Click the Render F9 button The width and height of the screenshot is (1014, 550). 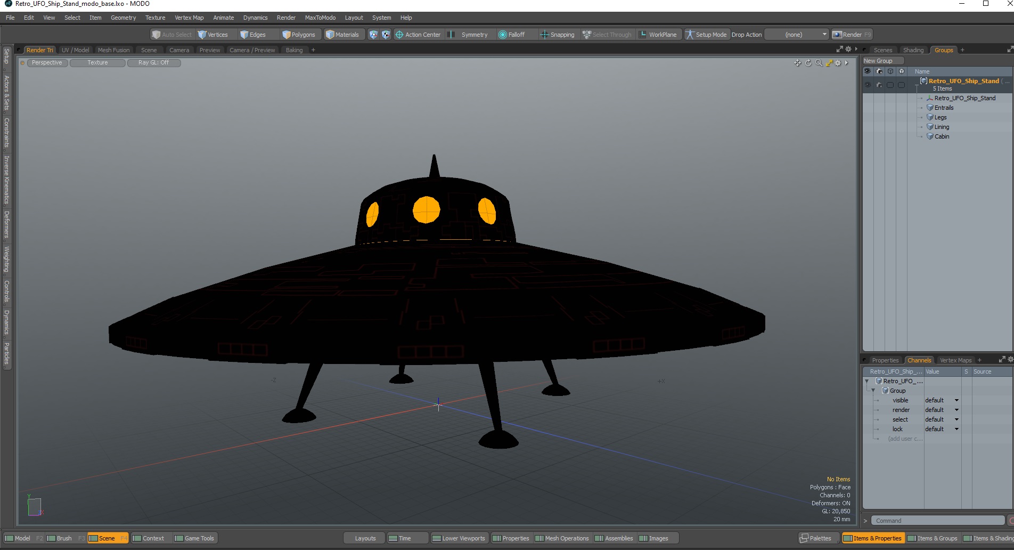tap(852, 35)
